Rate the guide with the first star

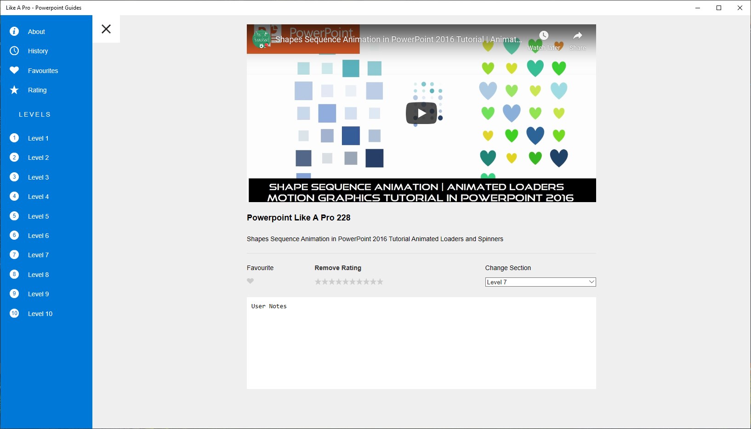point(318,282)
